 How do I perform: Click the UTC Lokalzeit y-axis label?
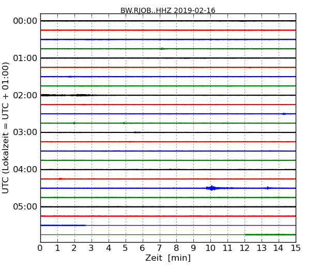pos(6,128)
